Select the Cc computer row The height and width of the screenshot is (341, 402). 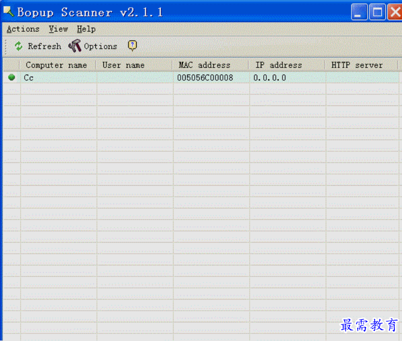click(201, 77)
